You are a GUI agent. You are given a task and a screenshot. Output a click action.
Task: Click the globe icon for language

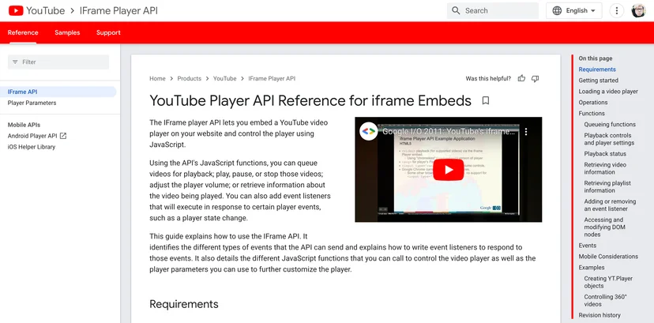(x=557, y=10)
